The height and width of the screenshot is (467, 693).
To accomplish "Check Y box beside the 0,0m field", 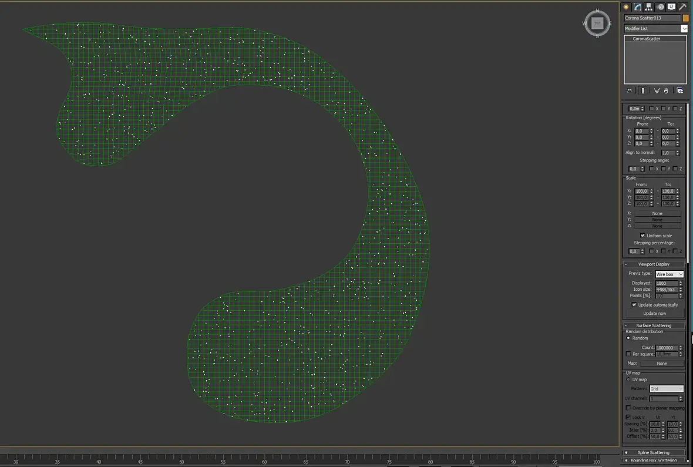I will point(664,108).
